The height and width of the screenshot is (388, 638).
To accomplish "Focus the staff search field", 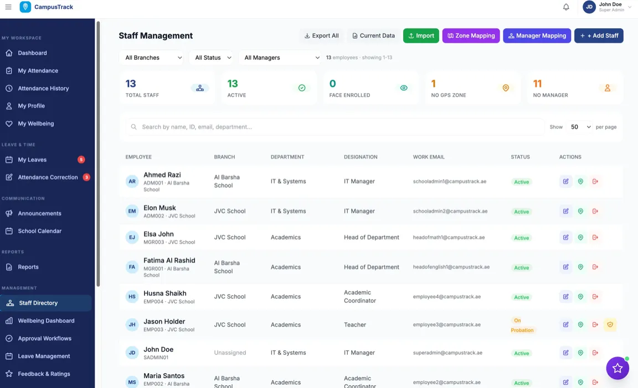I will 335,127.
